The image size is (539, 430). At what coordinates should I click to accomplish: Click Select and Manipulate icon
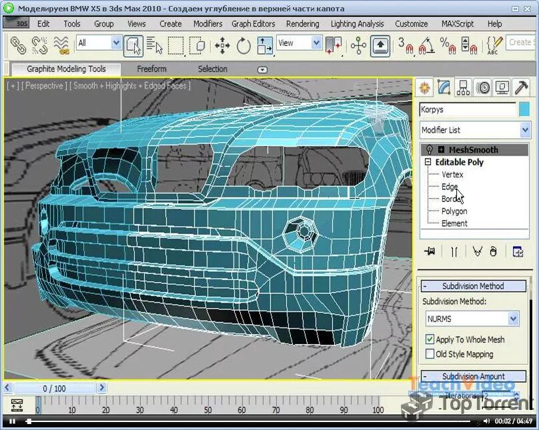coord(358,45)
